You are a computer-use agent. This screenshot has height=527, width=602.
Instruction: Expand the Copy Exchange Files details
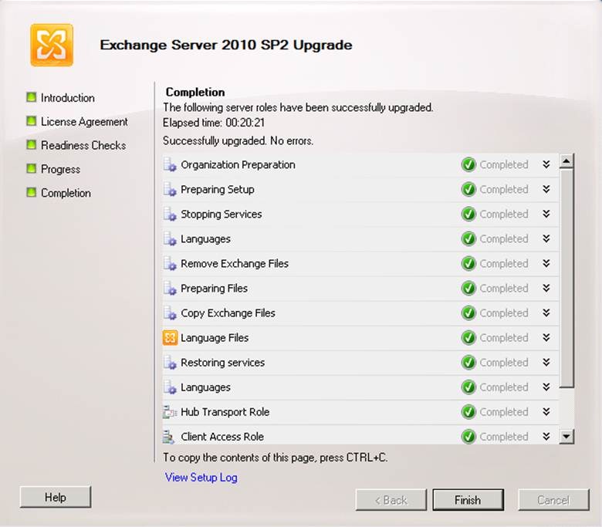pyautogui.click(x=546, y=312)
